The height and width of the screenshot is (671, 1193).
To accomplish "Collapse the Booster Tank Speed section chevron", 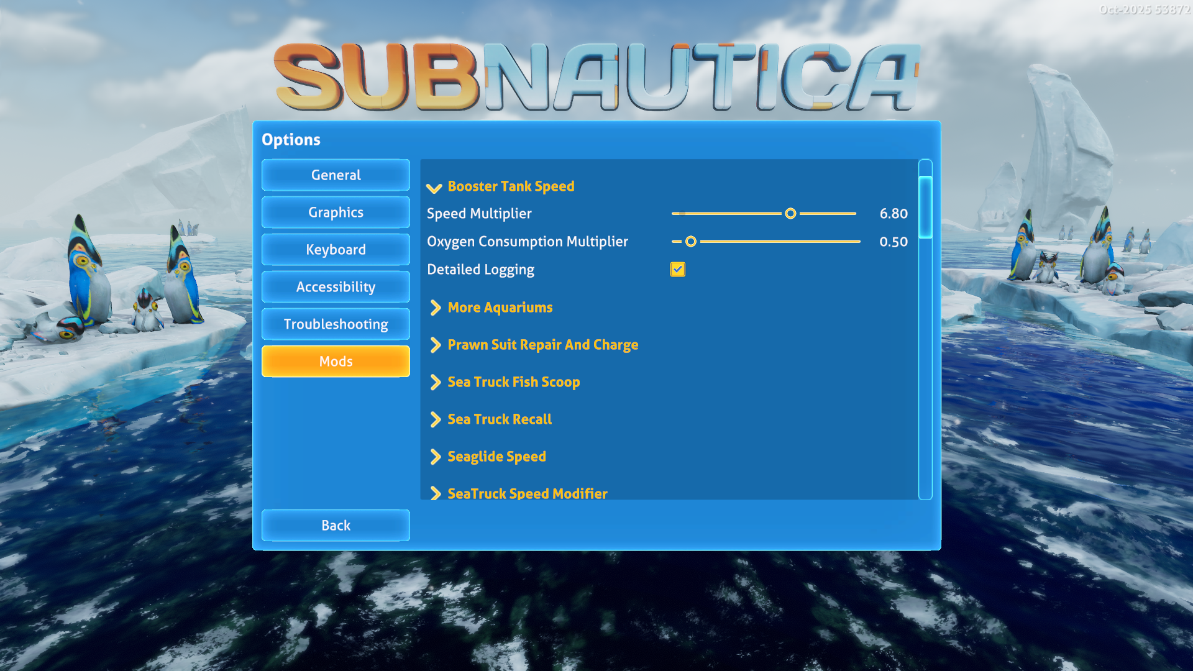I will (x=434, y=188).
